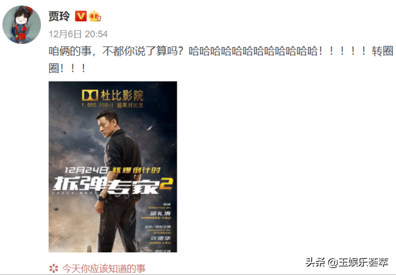Click the yellow 核爆倒计时 slogan
Screen dimensions: 396x275
coord(136,170)
